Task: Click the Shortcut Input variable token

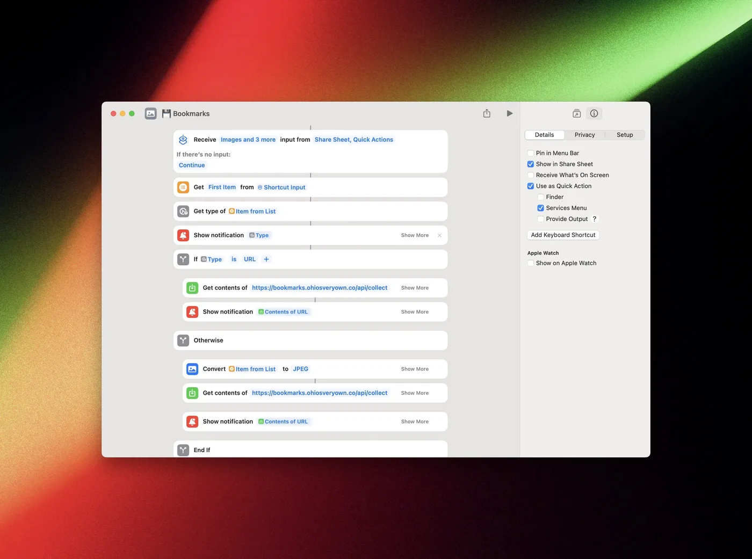Action: tap(281, 187)
